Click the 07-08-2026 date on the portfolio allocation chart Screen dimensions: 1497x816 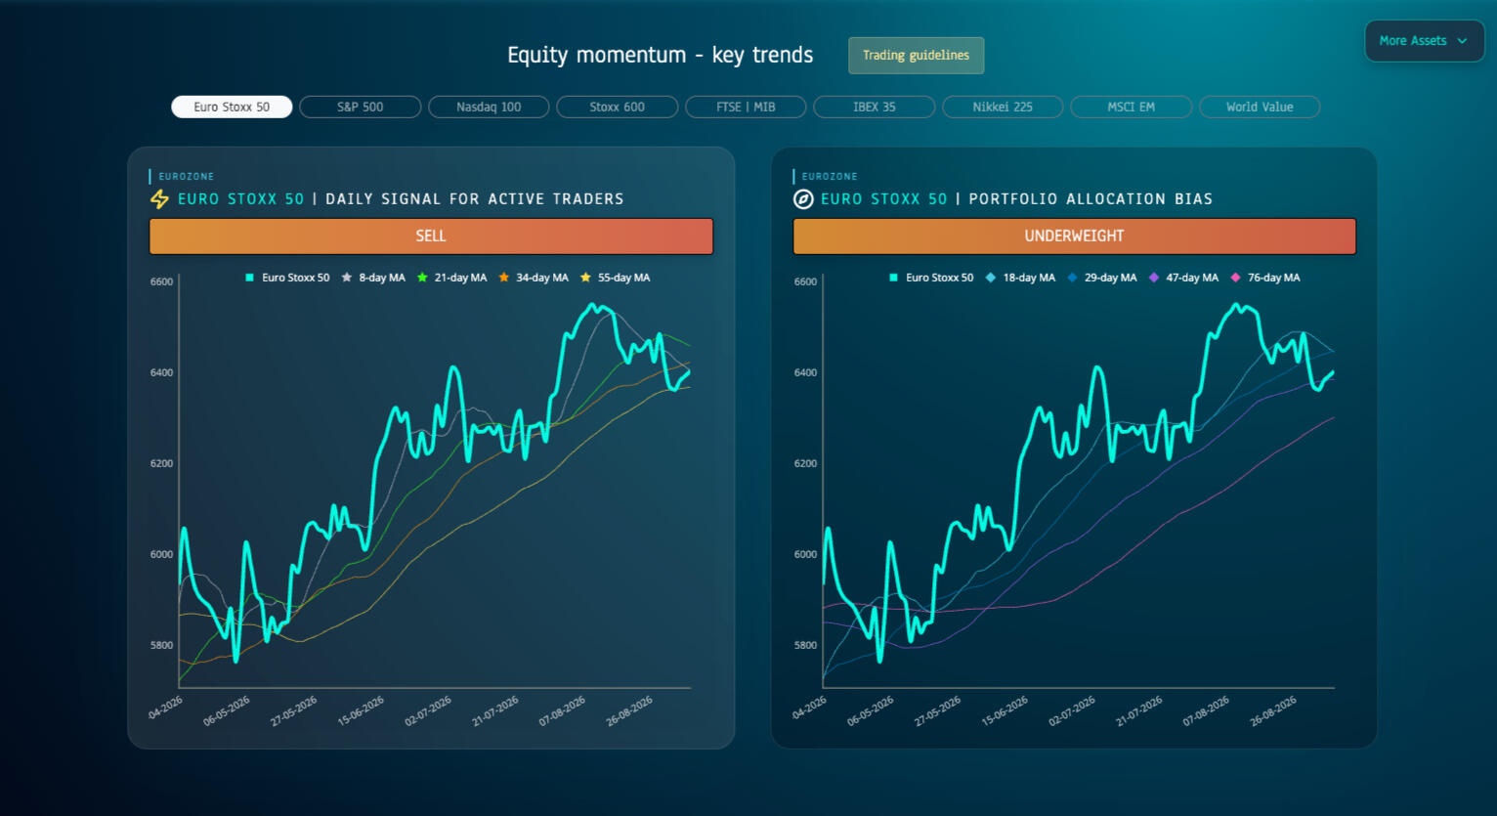pyautogui.click(x=1207, y=710)
